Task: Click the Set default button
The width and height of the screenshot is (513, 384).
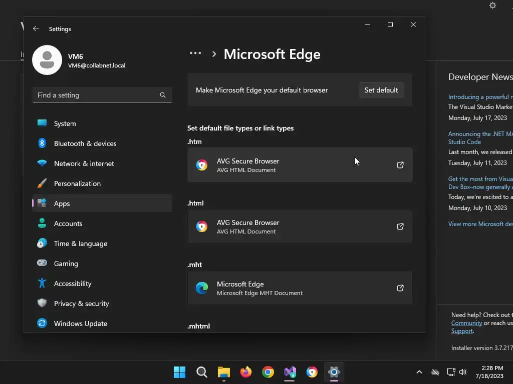Action: coord(381,90)
